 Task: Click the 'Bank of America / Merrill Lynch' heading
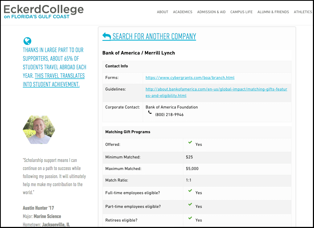(x=138, y=53)
